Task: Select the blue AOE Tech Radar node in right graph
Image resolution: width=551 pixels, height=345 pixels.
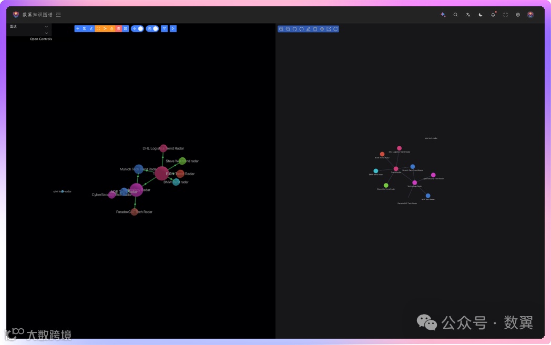Action: tap(427, 196)
